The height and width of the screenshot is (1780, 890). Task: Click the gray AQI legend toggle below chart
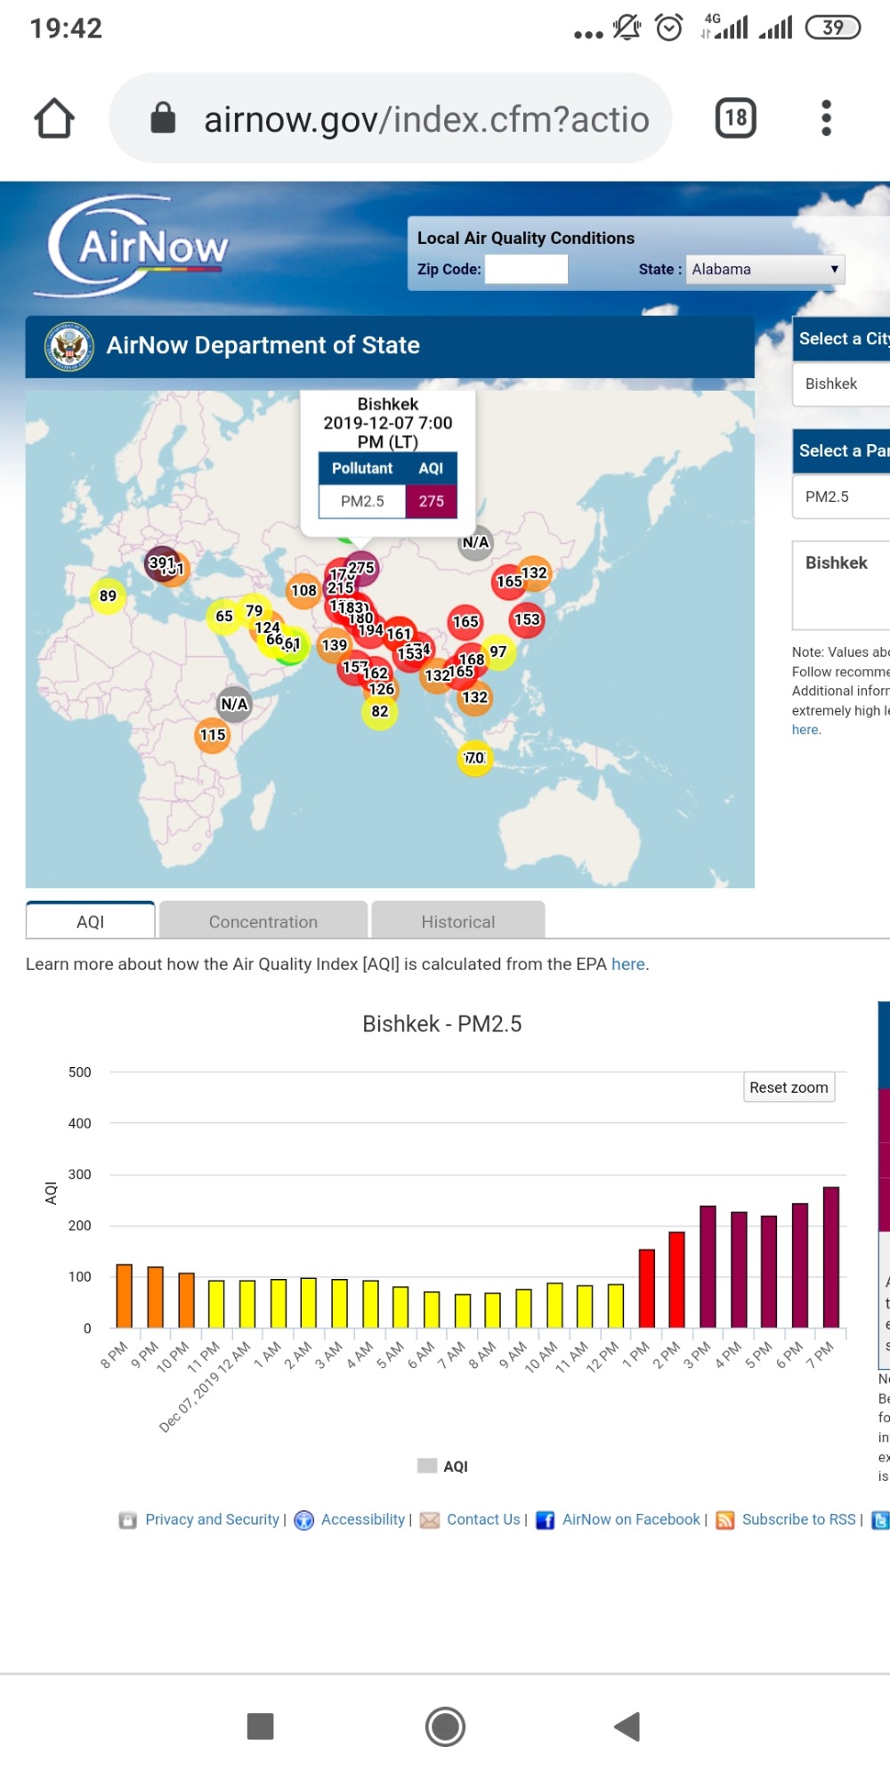(428, 1466)
